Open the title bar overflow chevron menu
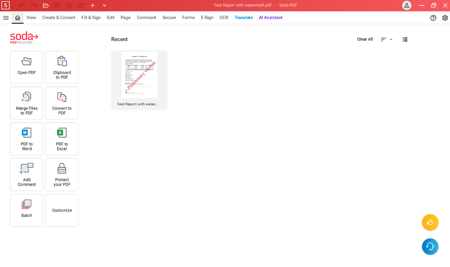Screen dimensions: 450x267 104,5
